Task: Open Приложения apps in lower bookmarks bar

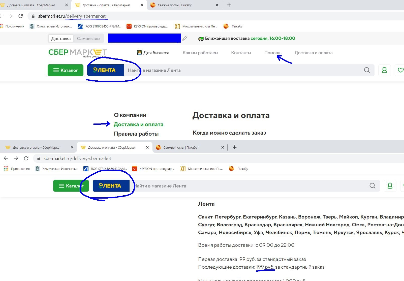Action: (17, 169)
